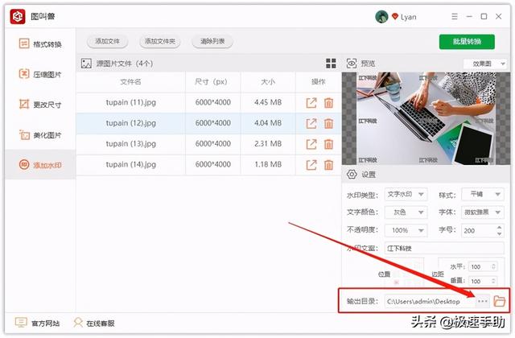Delete tupain (12).jpg with trash icon

(328, 124)
